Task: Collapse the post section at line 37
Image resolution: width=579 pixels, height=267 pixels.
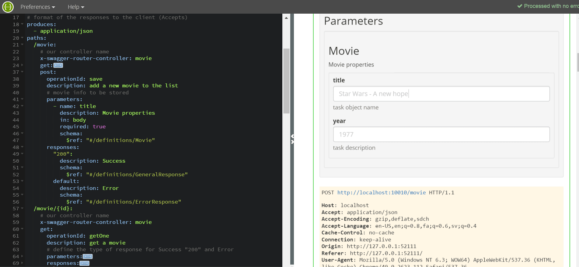Action: 22,72
